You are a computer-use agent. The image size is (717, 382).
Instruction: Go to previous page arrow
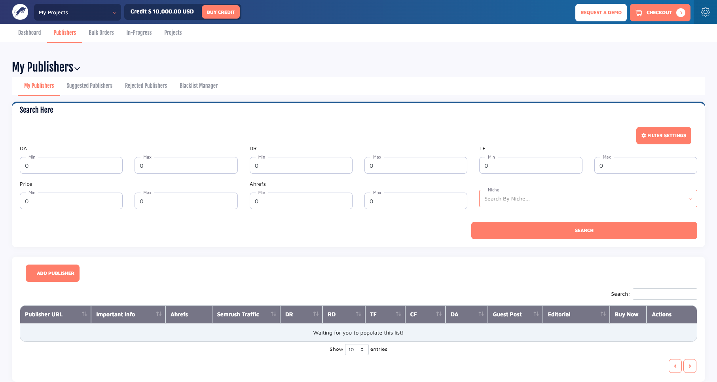point(675,366)
